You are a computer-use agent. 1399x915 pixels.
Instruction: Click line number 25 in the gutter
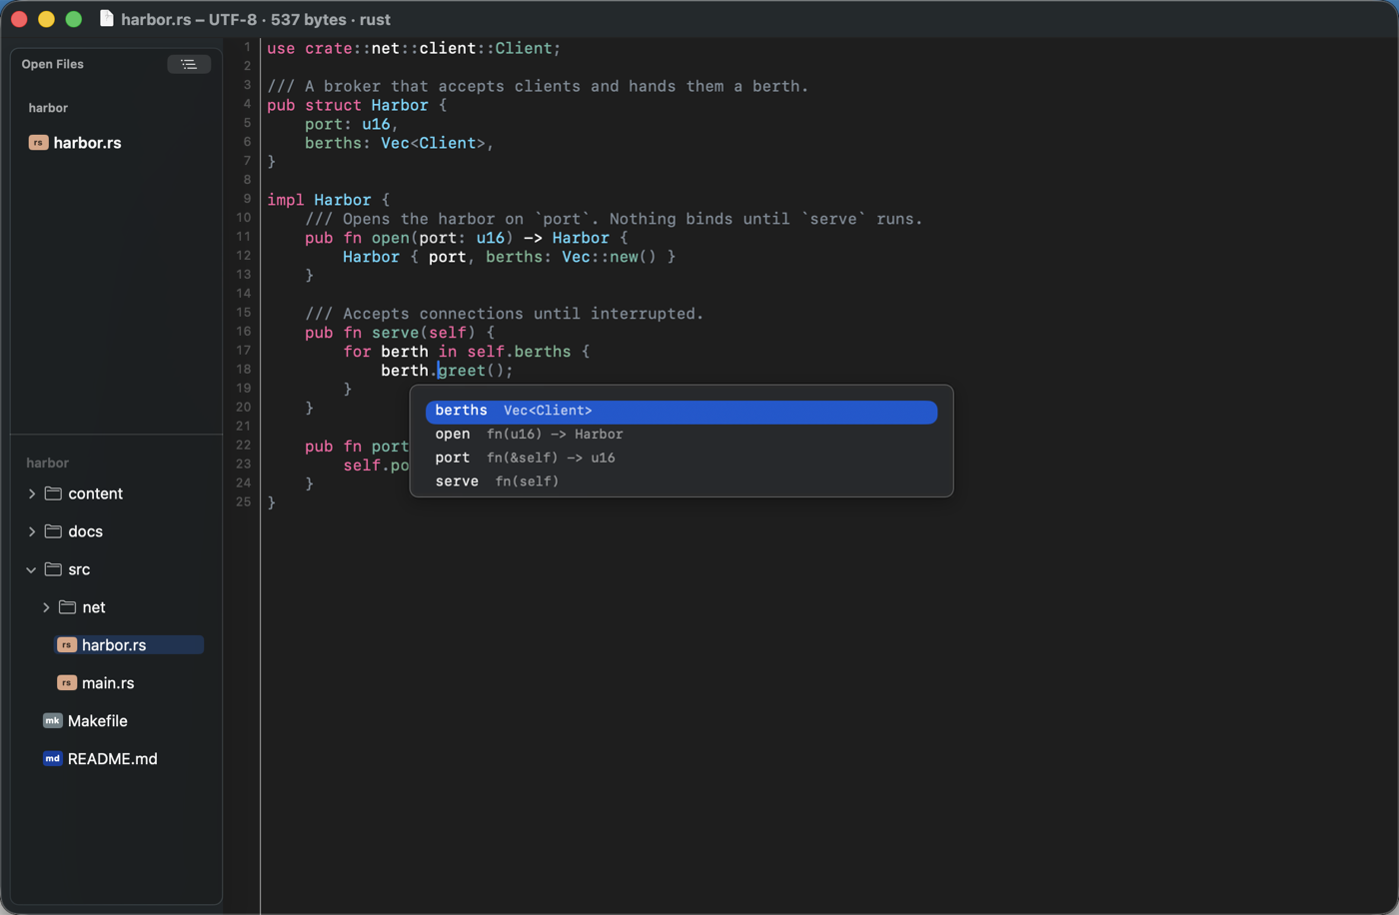pos(244,502)
